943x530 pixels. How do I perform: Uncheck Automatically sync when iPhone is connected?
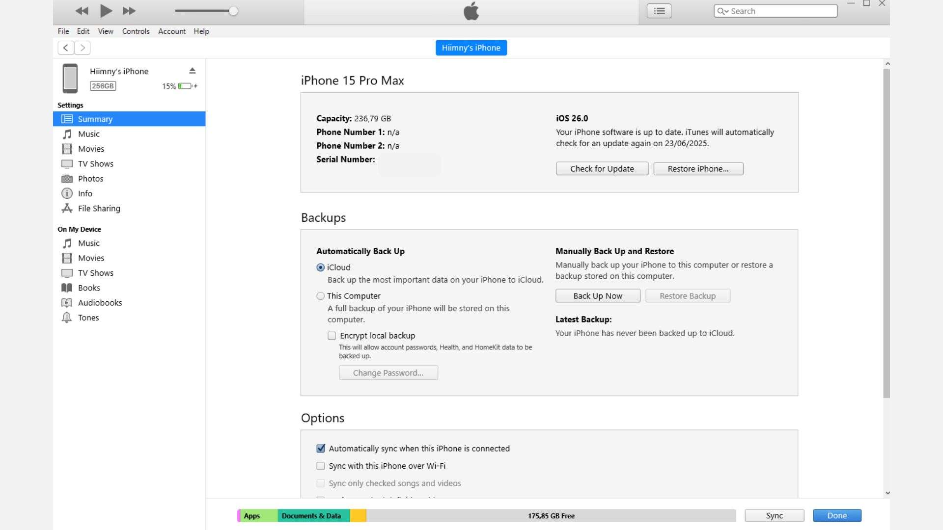click(321, 449)
